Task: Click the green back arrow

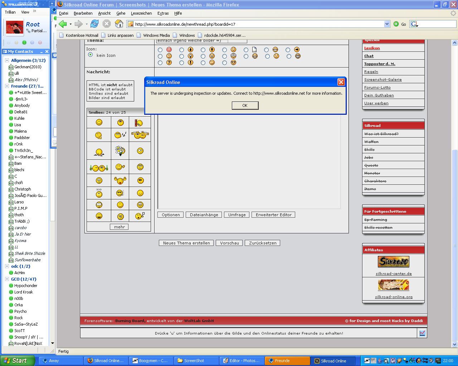Action: point(63,24)
